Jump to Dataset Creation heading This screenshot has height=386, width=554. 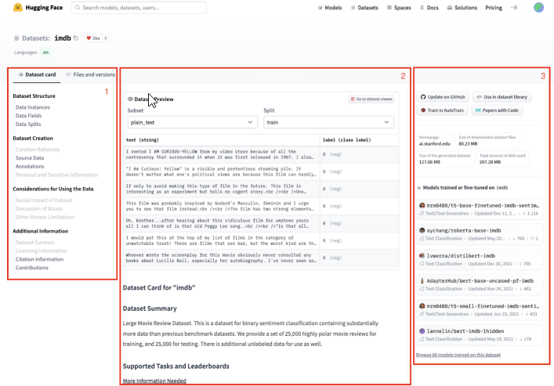tap(33, 138)
